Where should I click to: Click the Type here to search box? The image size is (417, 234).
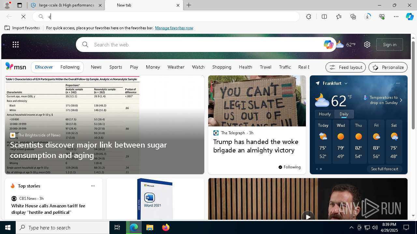(63, 227)
